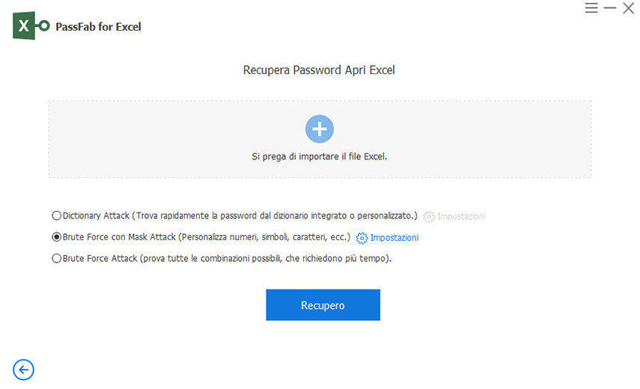Image resolution: width=640 pixels, height=389 pixels.
Task: Select the plain Brute Force Attack radio button
Action: tap(57, 259)
